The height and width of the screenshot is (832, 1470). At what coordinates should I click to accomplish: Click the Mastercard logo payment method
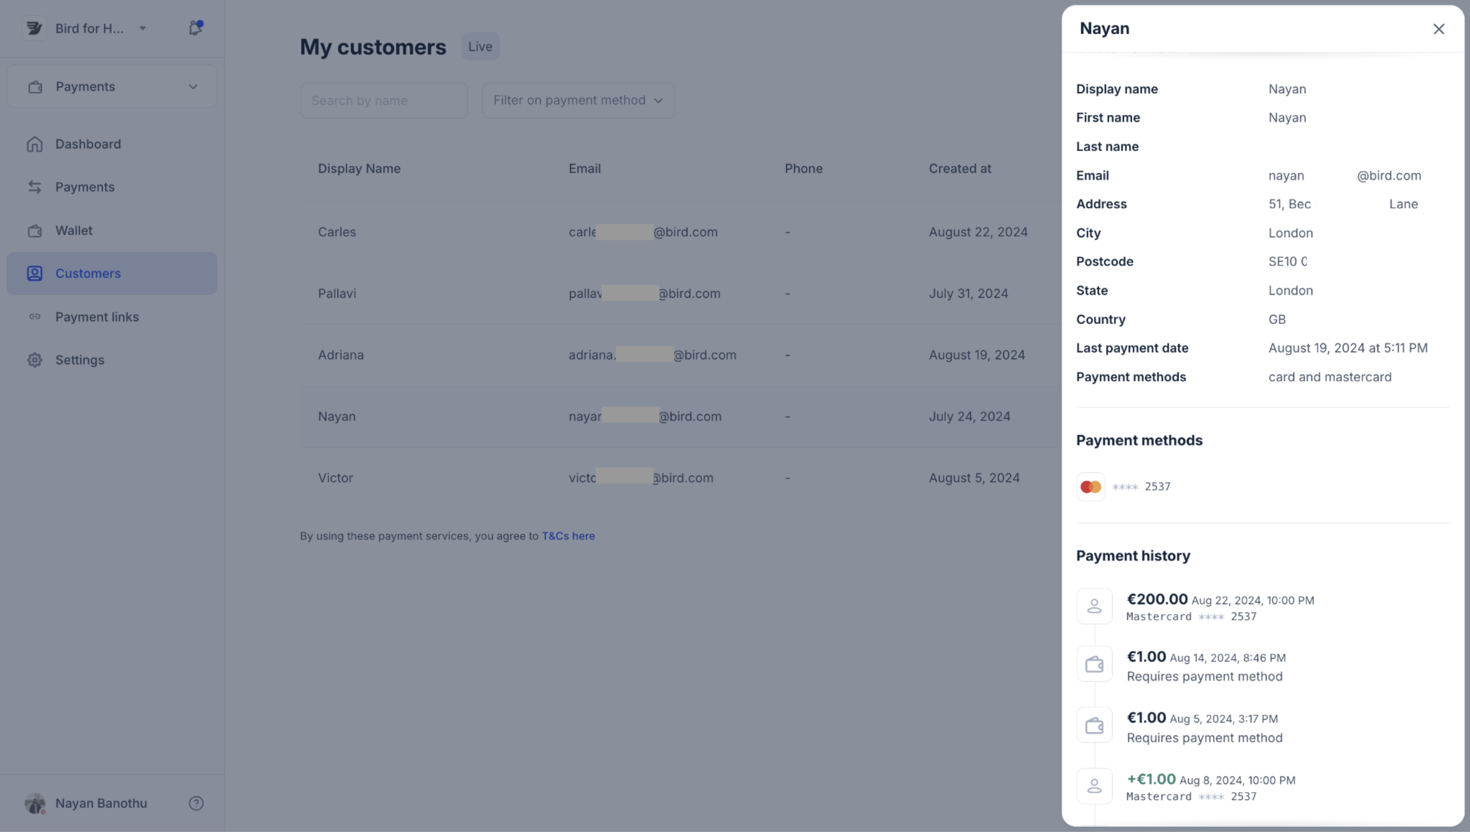(x=1091, y=487)
